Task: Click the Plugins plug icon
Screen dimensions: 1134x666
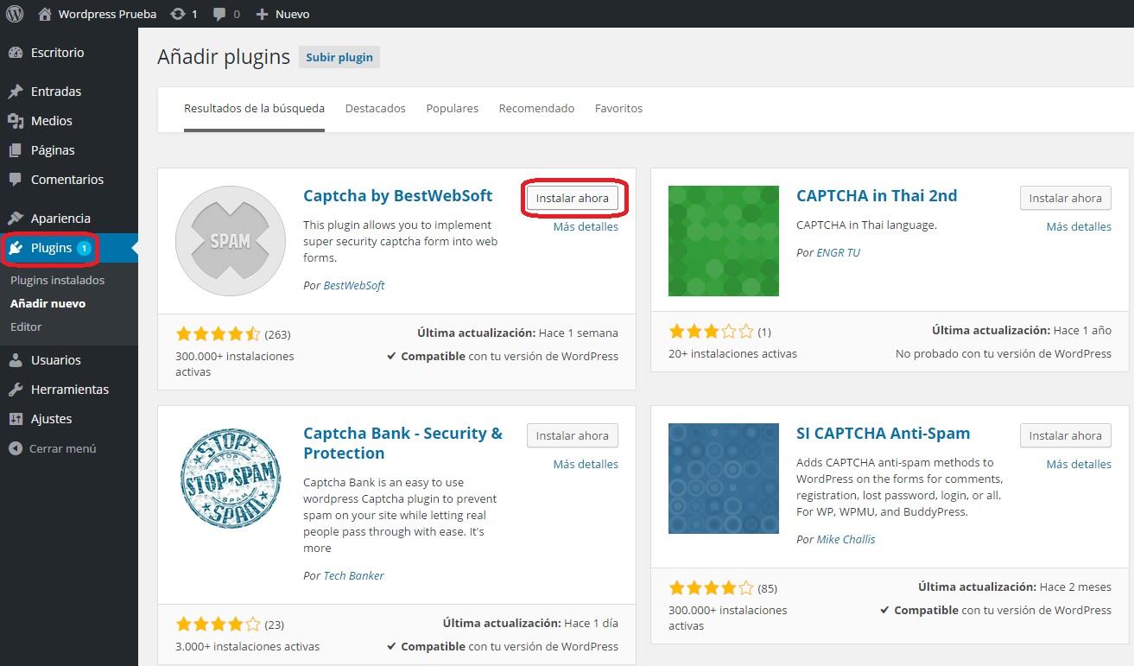Action: (16, 248)
